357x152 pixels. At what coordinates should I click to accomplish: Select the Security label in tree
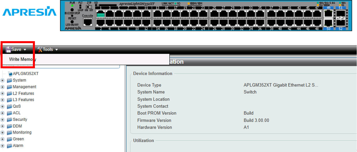point(20,119)
